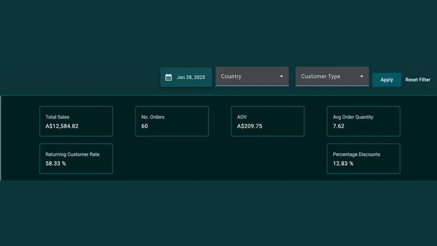
Task: Select the AOV card
Action: (268, 121)
